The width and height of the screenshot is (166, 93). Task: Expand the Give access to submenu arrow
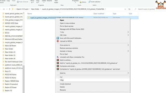tap(128, 45)
